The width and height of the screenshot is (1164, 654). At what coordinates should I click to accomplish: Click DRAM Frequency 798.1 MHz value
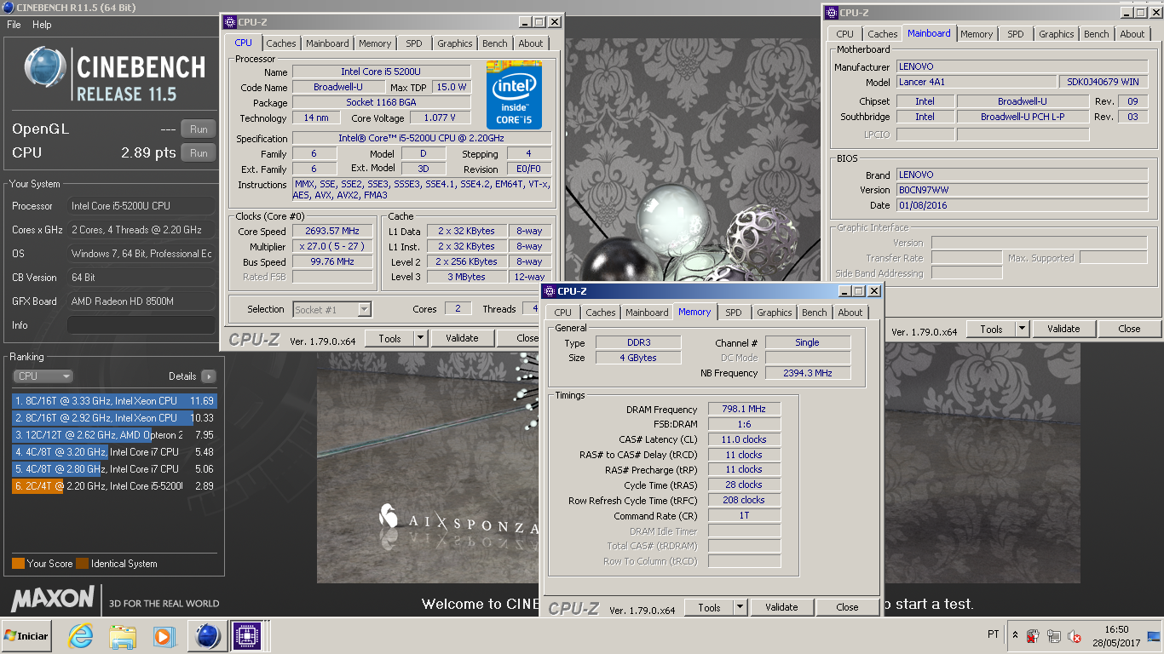tap(744, 409)
